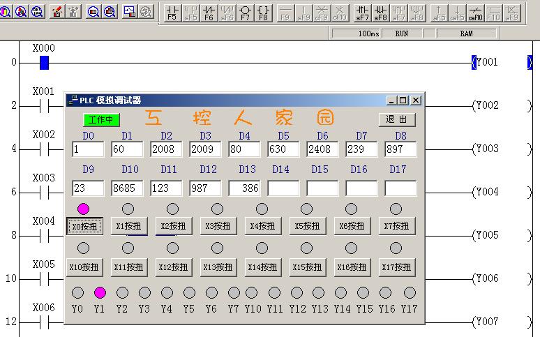The width and height of the screenshot is (540, 337).
Task: Click the 退出 exit button
Action: click(x=396, y=119)
